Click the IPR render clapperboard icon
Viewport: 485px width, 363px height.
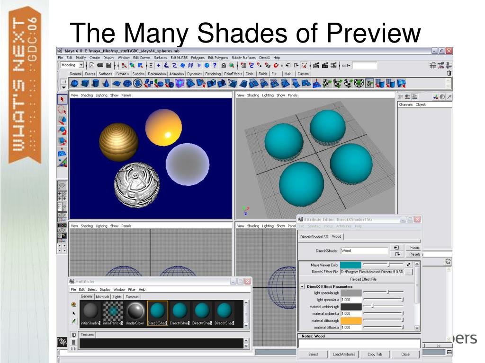325,65
